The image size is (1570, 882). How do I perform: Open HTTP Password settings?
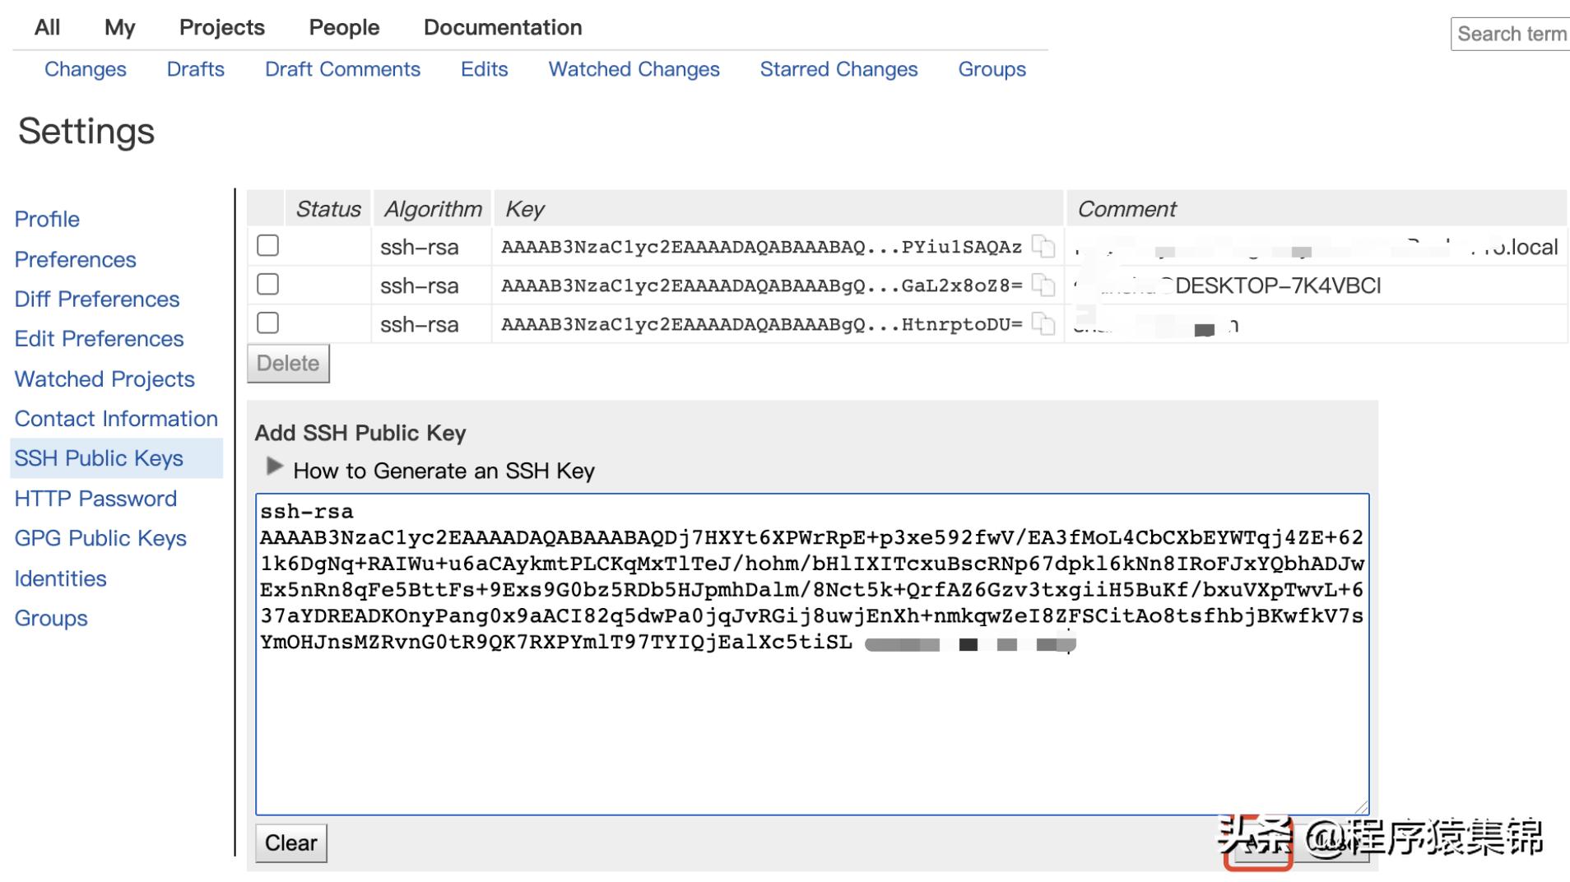[x=95, y=498]
